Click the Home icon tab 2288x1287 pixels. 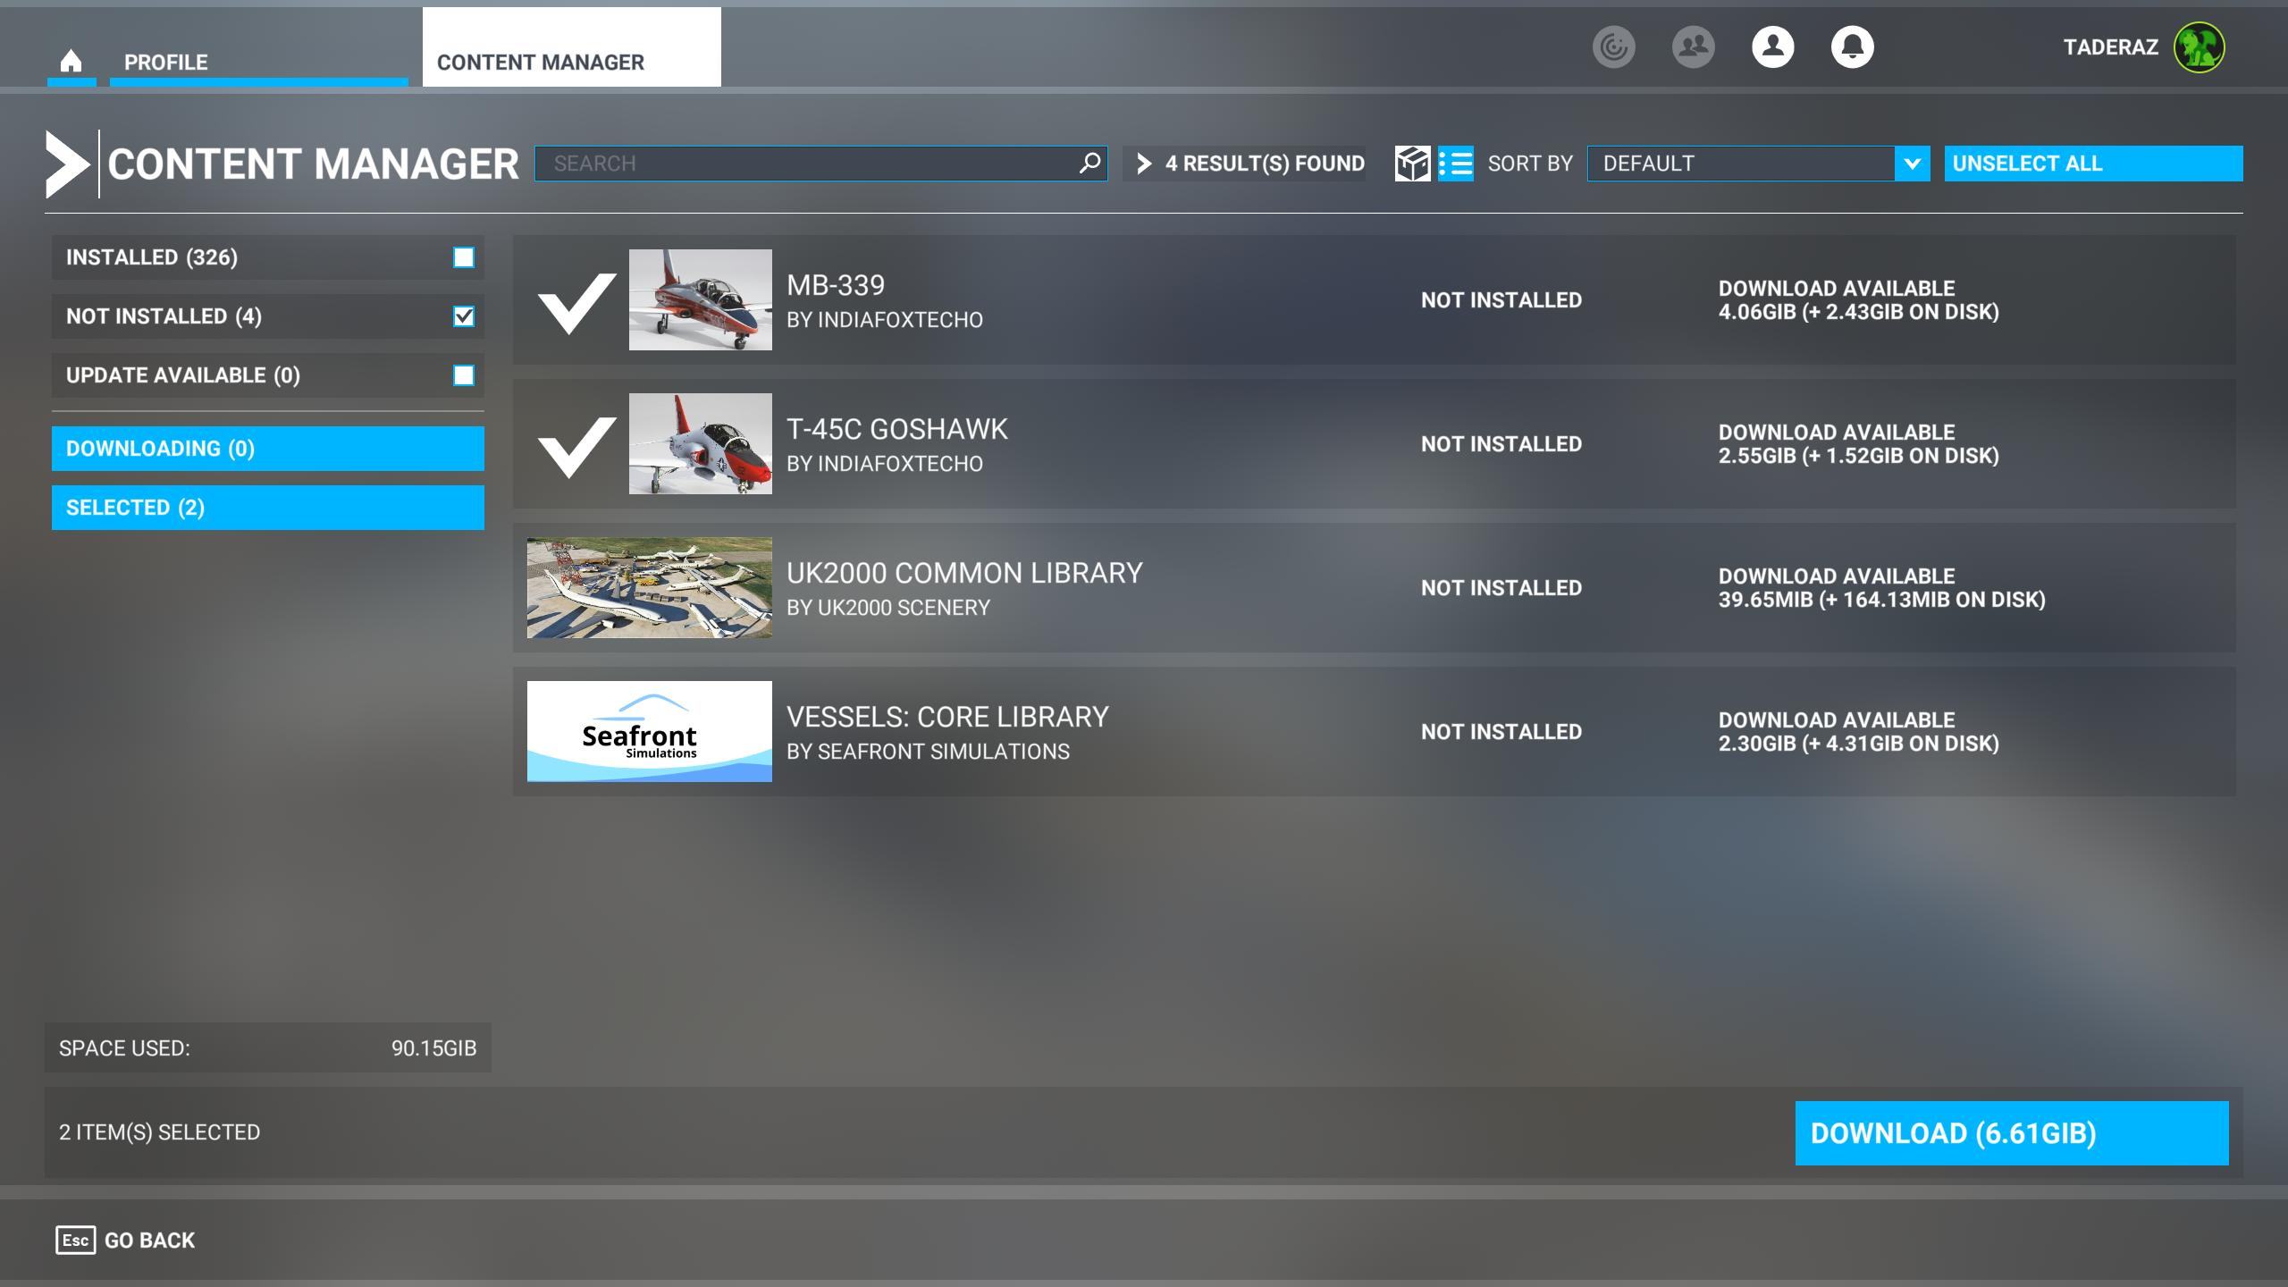tap(71, 61)
